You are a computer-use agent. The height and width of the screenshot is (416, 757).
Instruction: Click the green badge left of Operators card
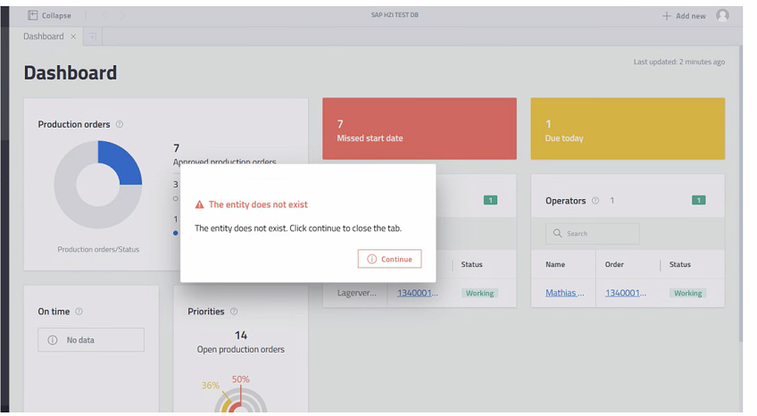tap(490, 200)
